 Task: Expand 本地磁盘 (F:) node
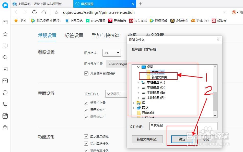click(138, 98)
